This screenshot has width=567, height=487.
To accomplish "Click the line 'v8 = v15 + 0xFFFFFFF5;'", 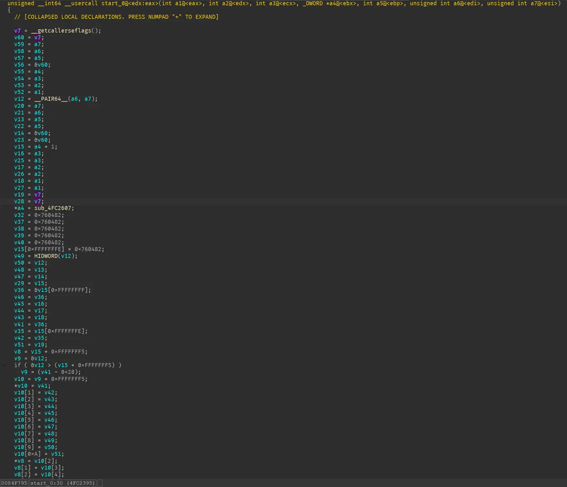I will pos(51,352).
